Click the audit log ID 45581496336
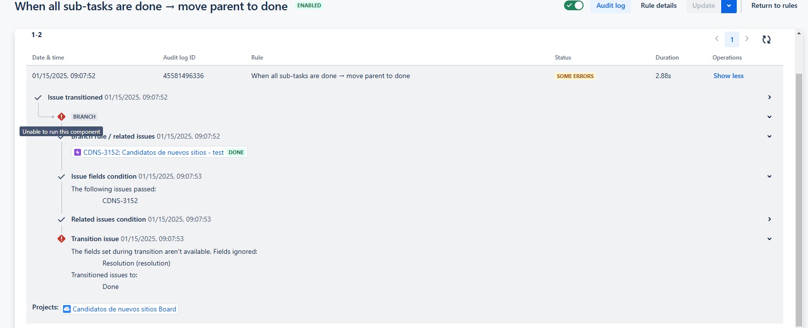 tap(183, 76)
